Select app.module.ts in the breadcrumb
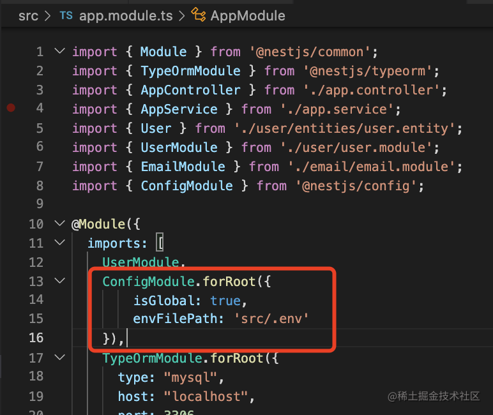 pyautogui.click(x=126, y=16)
